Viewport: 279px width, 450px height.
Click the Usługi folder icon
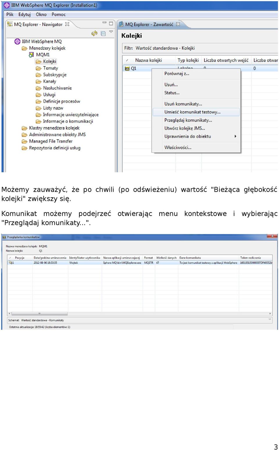(x=39, y=95)
